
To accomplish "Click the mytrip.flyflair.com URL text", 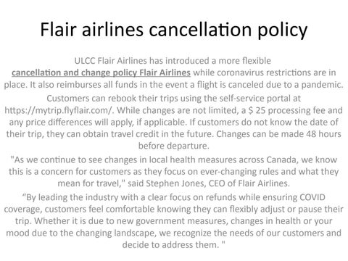I will 59,110.
